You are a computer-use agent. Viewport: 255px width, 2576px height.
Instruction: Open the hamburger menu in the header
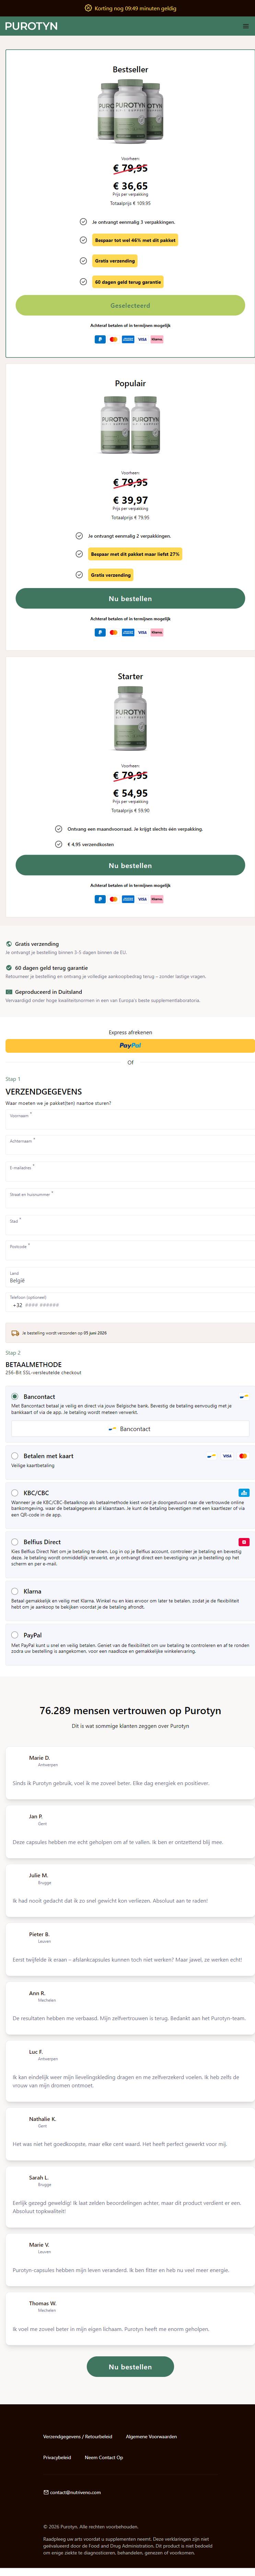tap(245, 26)
